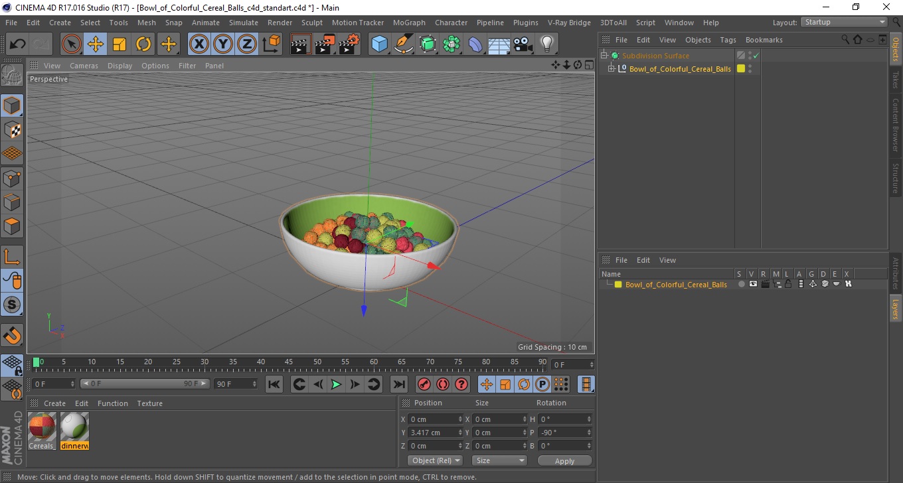
Task: Open Bookmarks in Object Manager
Action: pos(764,40)
